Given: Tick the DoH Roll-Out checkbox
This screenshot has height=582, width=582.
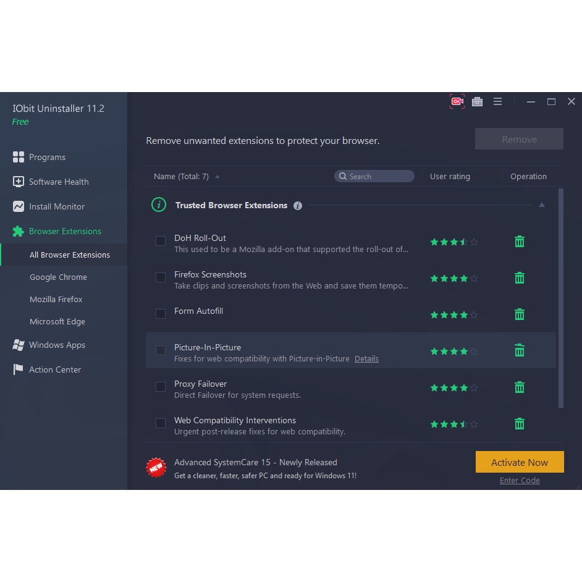Looking at the screenshot, I should point(161,241).
